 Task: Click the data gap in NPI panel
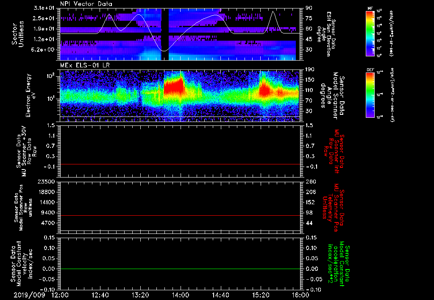[x=165, y=34]
